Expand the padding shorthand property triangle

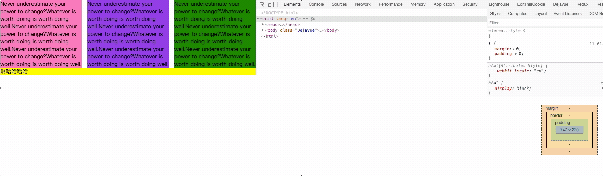[x=516, y=54]
